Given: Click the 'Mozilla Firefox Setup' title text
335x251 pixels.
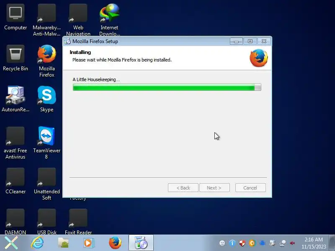Looking at the screenshot, I should [x=95, y=41].
